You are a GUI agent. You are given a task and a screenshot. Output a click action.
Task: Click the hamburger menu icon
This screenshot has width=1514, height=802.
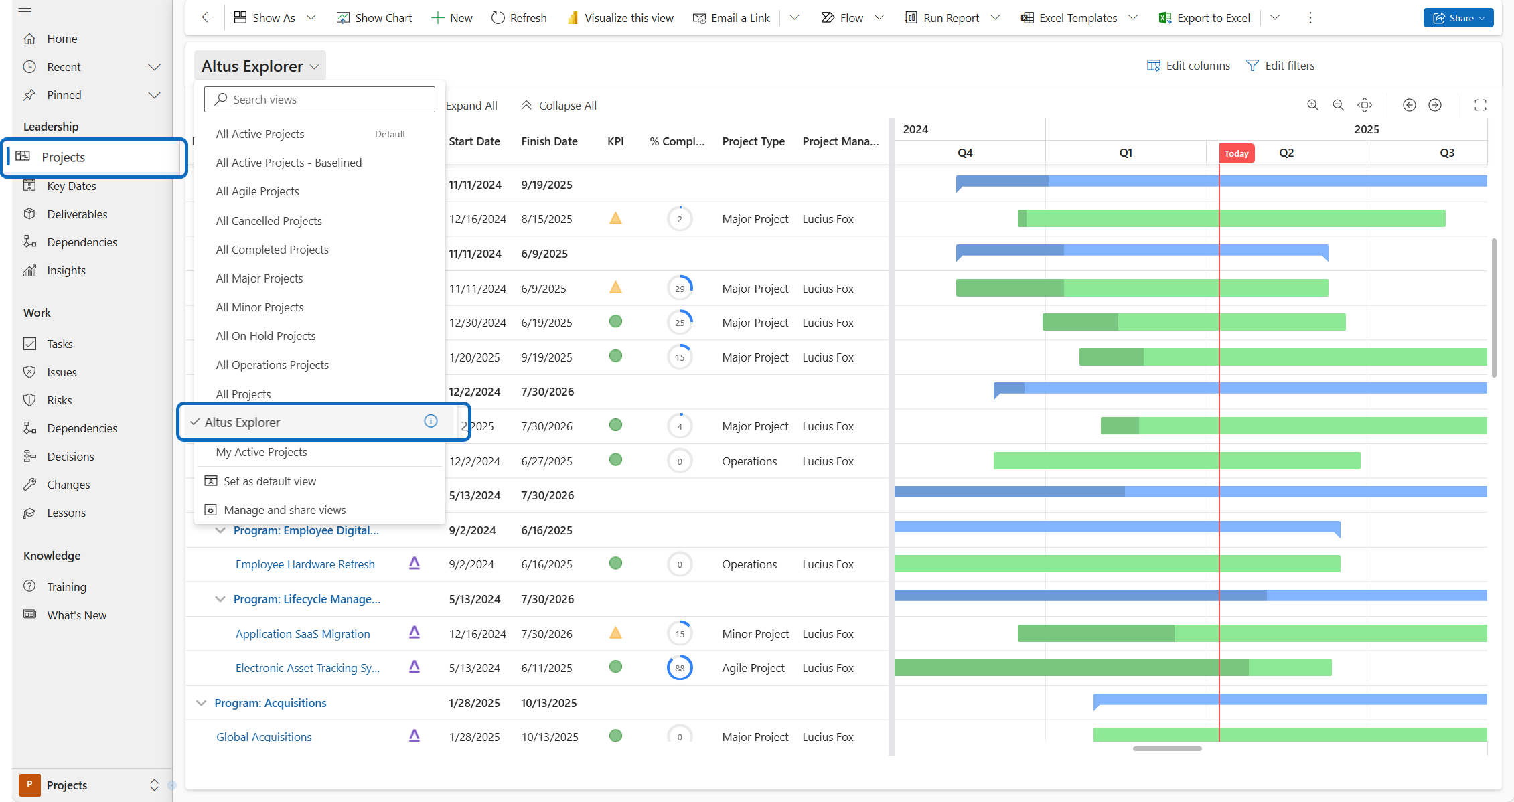tap(25, 11)
